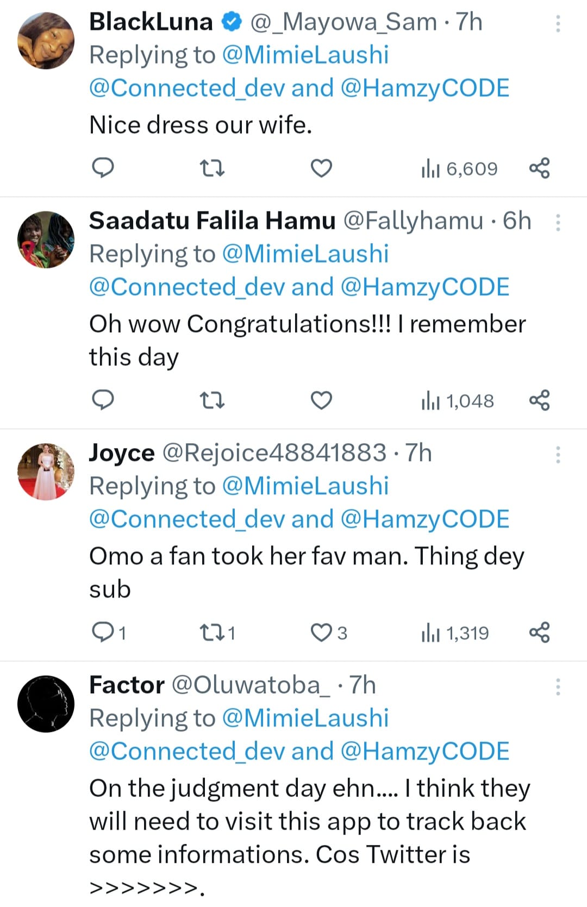Open Joyce's profile via display name
This screenshot has height=907, width=587.
coord(122,453)
